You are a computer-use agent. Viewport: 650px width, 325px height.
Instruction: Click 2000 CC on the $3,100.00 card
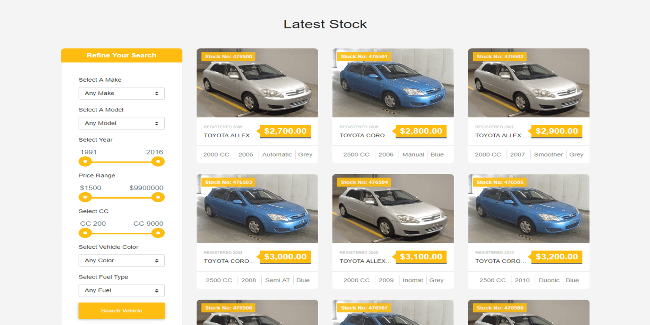click(x=356, y=280)
